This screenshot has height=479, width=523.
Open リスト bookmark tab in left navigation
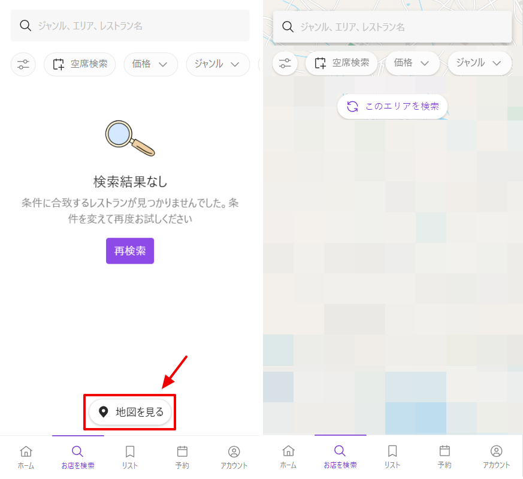(130, 457)
